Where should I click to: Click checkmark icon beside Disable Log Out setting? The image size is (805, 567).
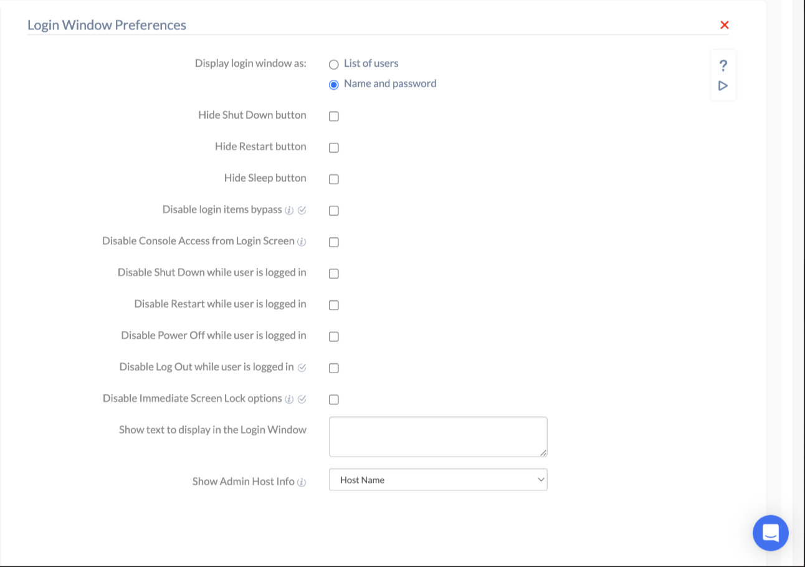click(x=302, y=367)
